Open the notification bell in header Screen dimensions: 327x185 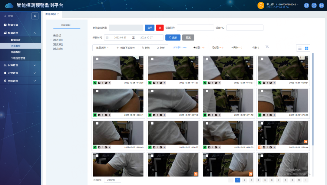point(306,5)
